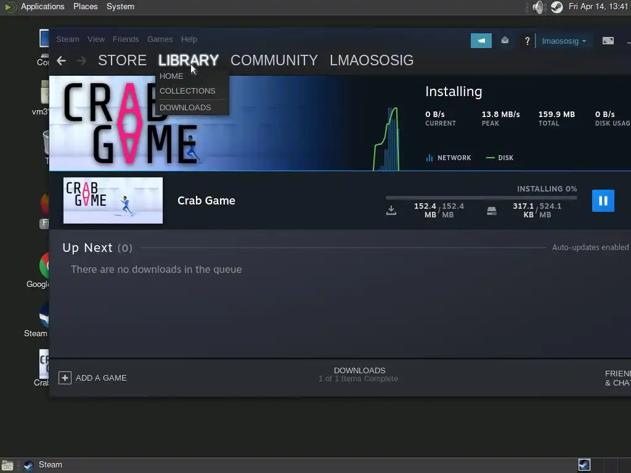Screen dimensions: 631x473
Task: Open the Steam menu
Action: pos(68,39)
